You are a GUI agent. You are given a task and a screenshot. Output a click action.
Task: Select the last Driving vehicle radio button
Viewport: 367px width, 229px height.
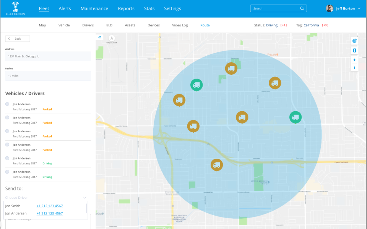pyautogui.click(x=7, y=172)
